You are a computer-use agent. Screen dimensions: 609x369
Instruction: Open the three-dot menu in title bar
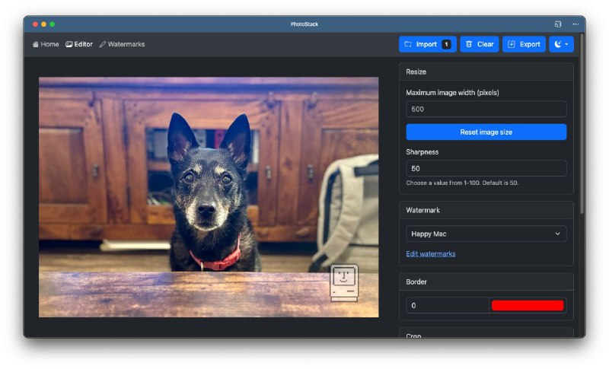coord(576,24)
